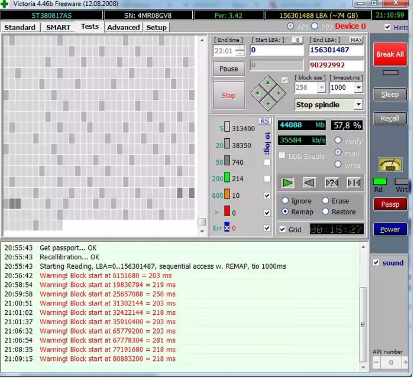Select the Remap radio option

tap(285, 211)
